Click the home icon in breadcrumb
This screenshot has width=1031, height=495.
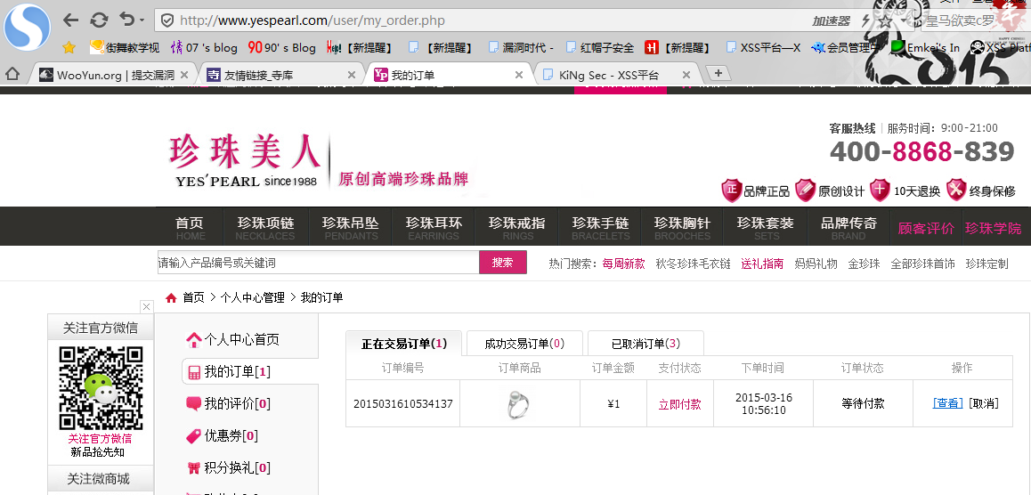pyautogui.click(x=172, y=297)
